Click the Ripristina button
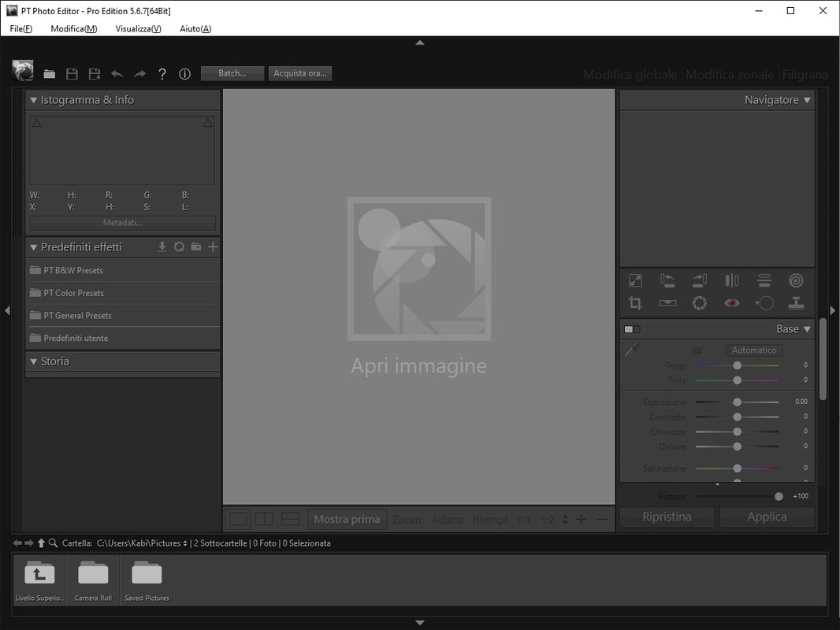The width and height of the screenshot is (840, 630). click(x=667, y=517)
